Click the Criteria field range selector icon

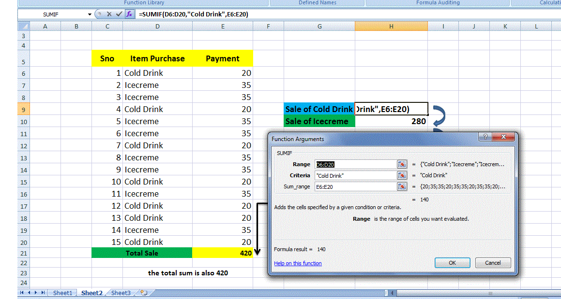402,175
